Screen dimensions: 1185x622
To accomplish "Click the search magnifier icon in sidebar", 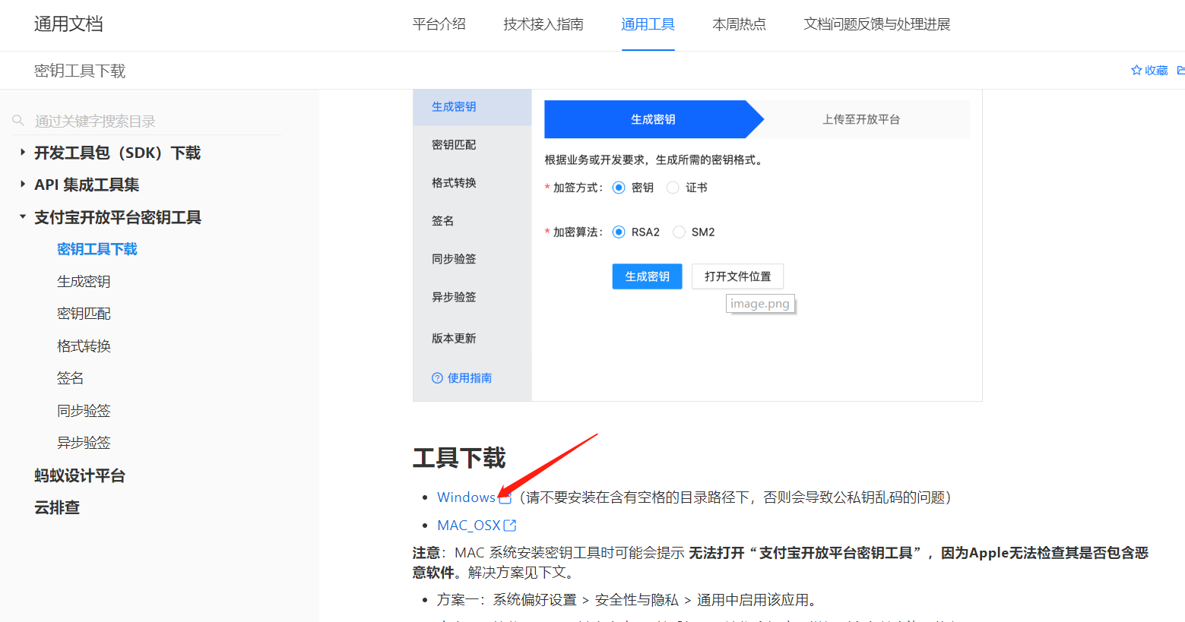I will pos(18,121).
